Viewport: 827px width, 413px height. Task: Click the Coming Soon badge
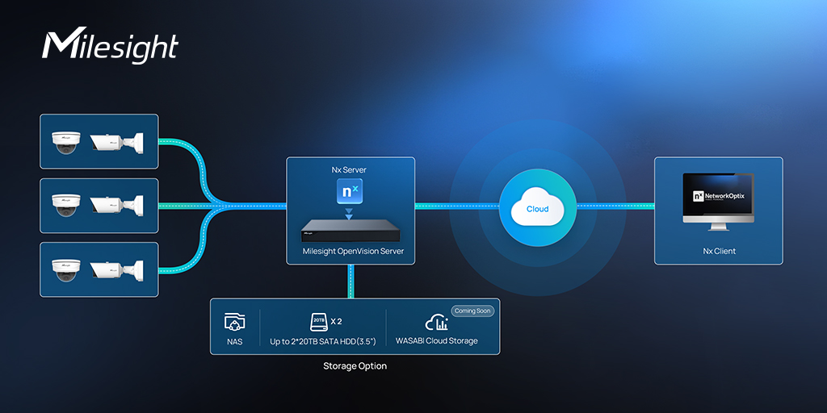coord(472,311)
